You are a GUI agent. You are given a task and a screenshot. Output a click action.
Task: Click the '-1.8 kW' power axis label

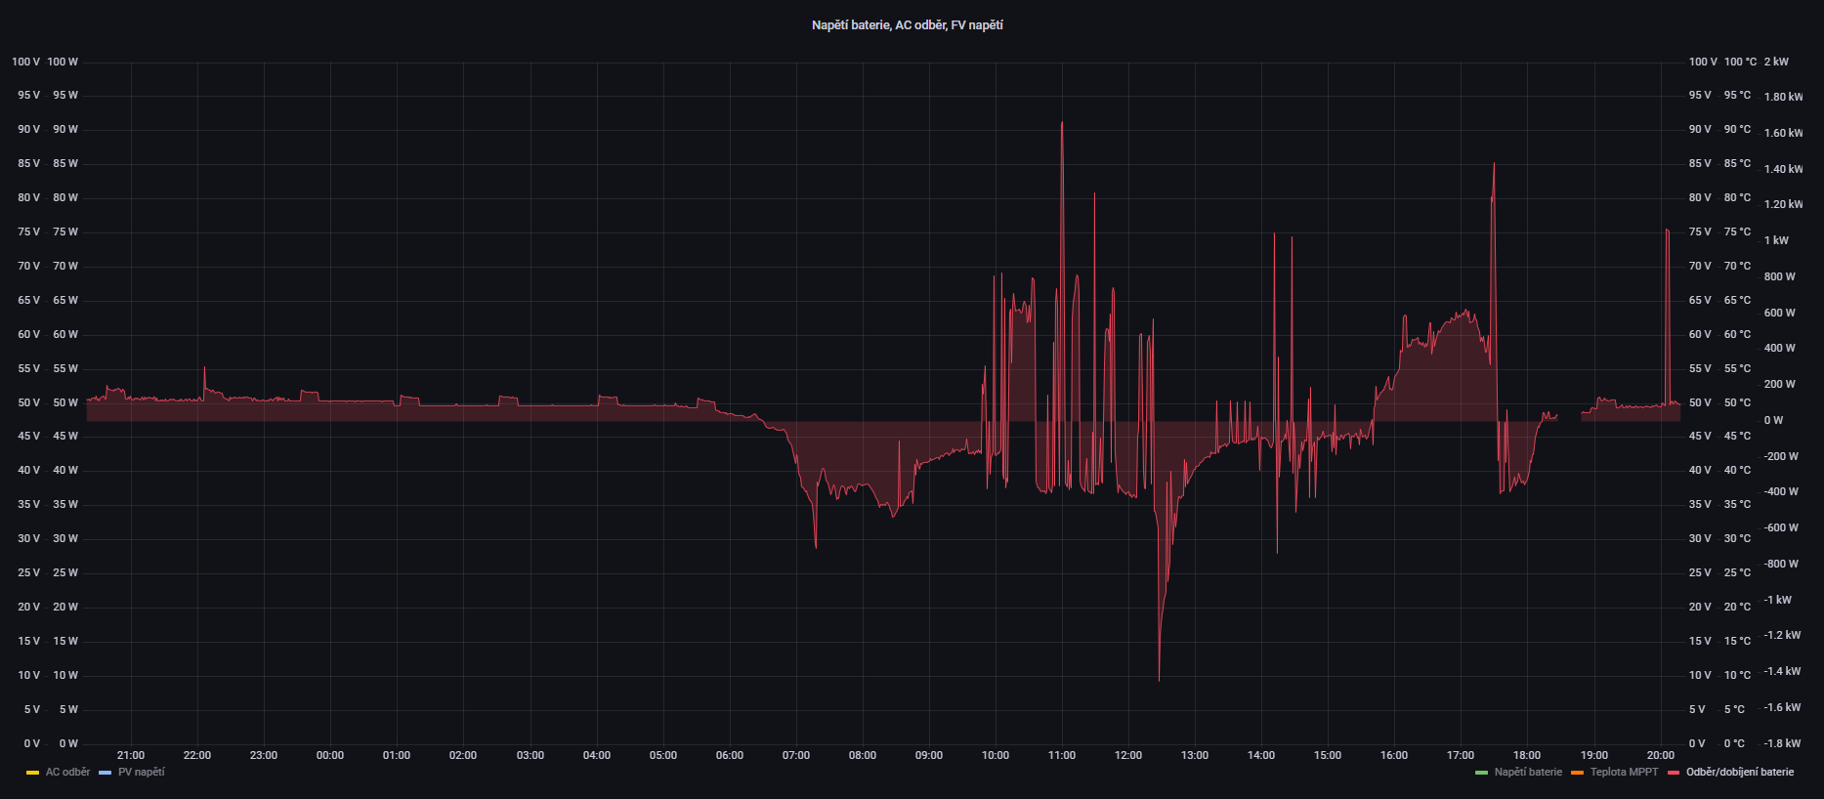[1782, 743]
